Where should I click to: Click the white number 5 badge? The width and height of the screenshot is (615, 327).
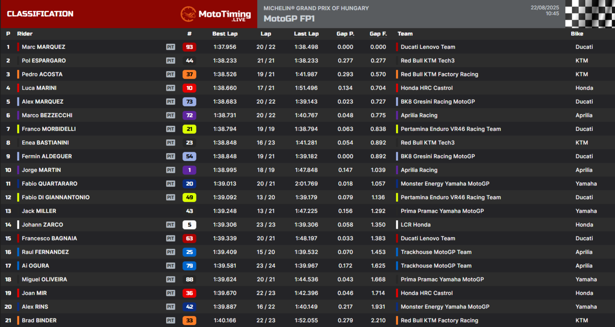[x=189, y=225]
